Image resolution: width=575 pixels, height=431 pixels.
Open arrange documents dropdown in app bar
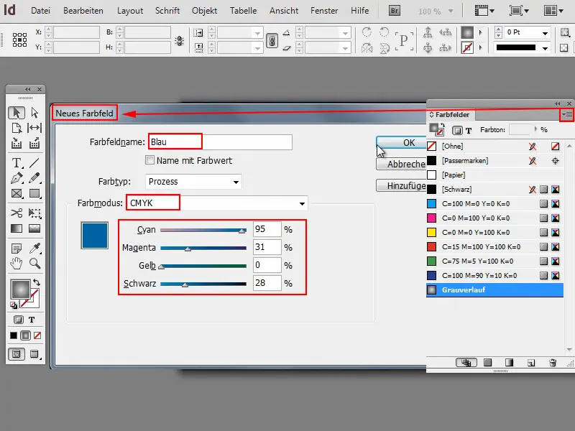553,11
